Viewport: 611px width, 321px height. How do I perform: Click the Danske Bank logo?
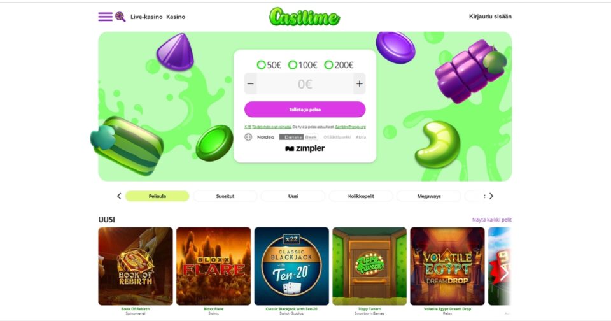coord(298,138)
